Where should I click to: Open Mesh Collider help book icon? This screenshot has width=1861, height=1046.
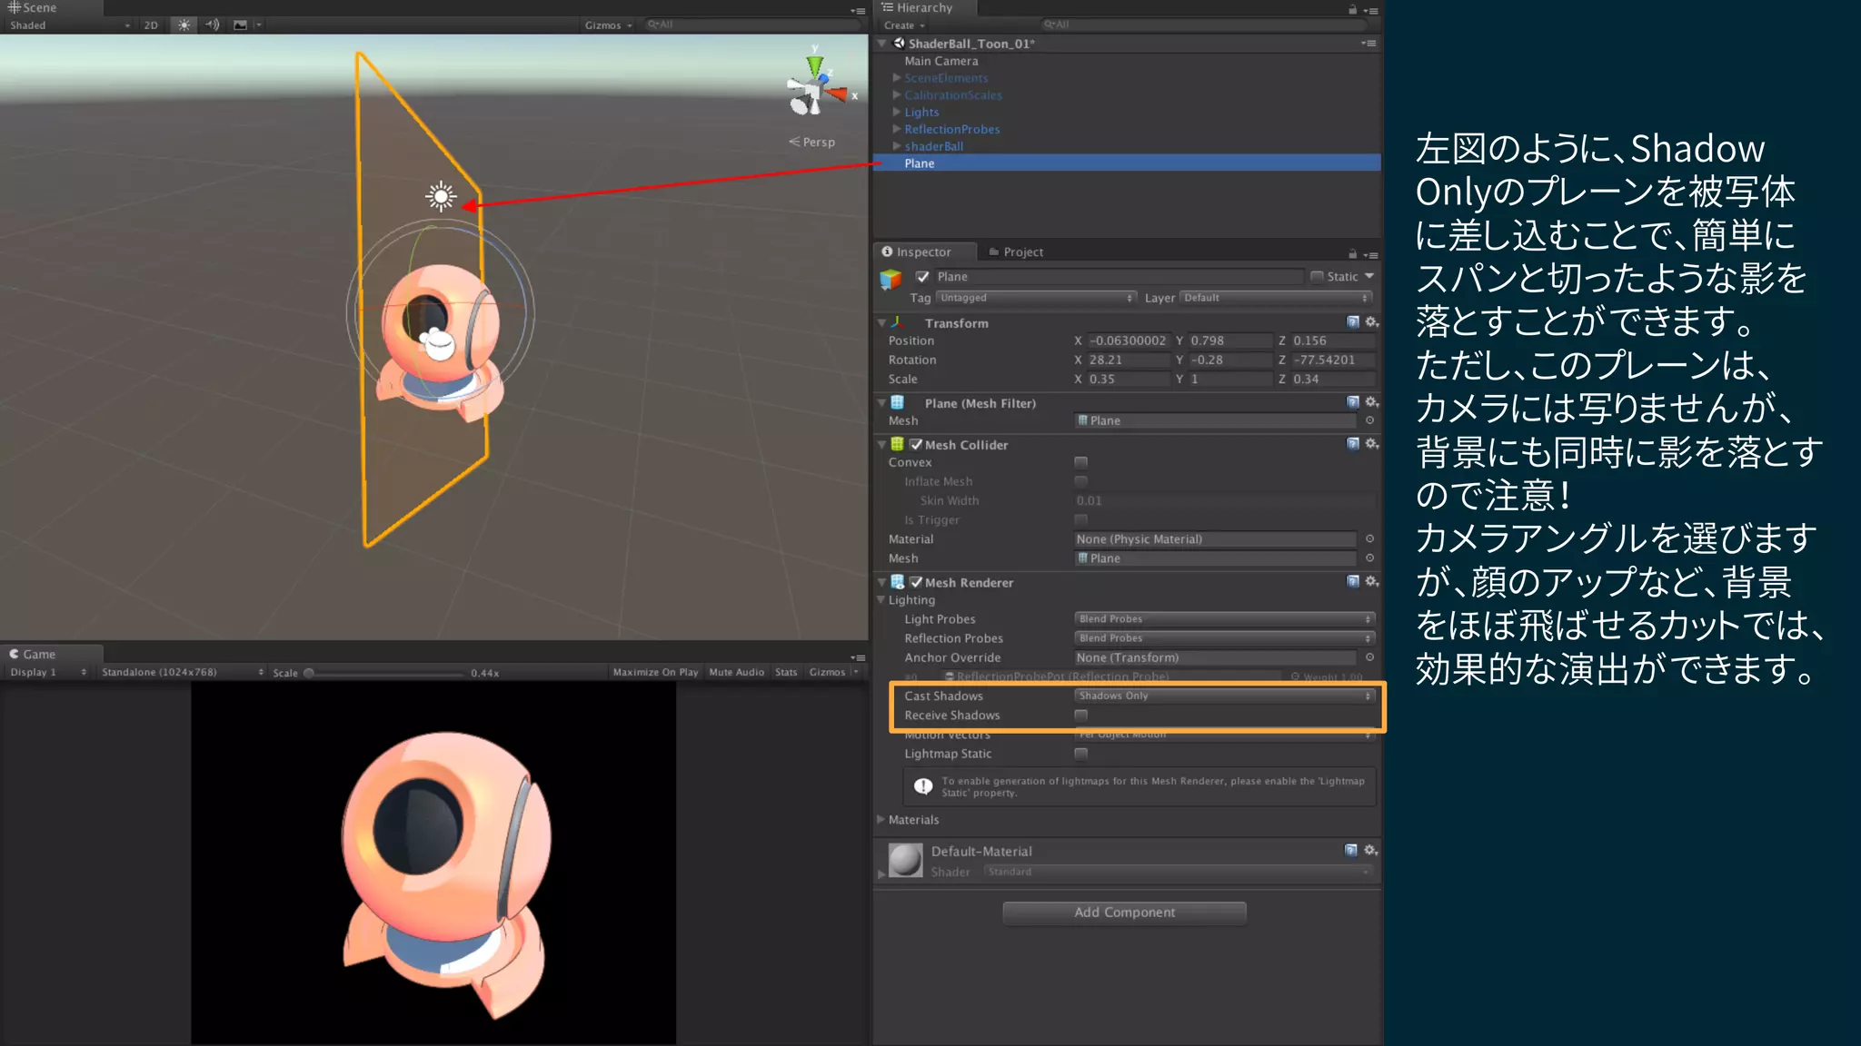tap(1352, 444)
